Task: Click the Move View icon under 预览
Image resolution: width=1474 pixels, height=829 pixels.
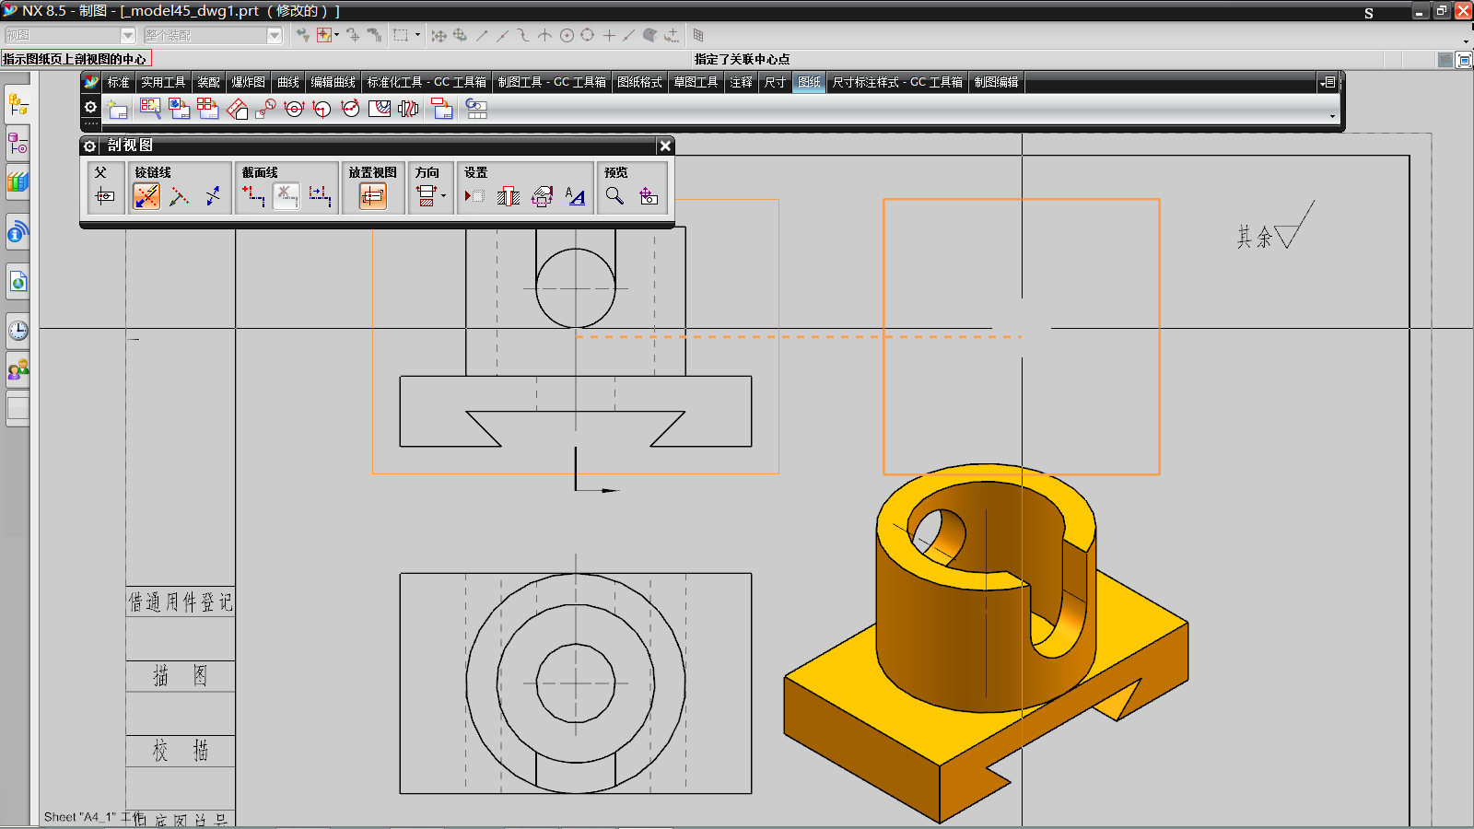Action: tap(649, 195)
